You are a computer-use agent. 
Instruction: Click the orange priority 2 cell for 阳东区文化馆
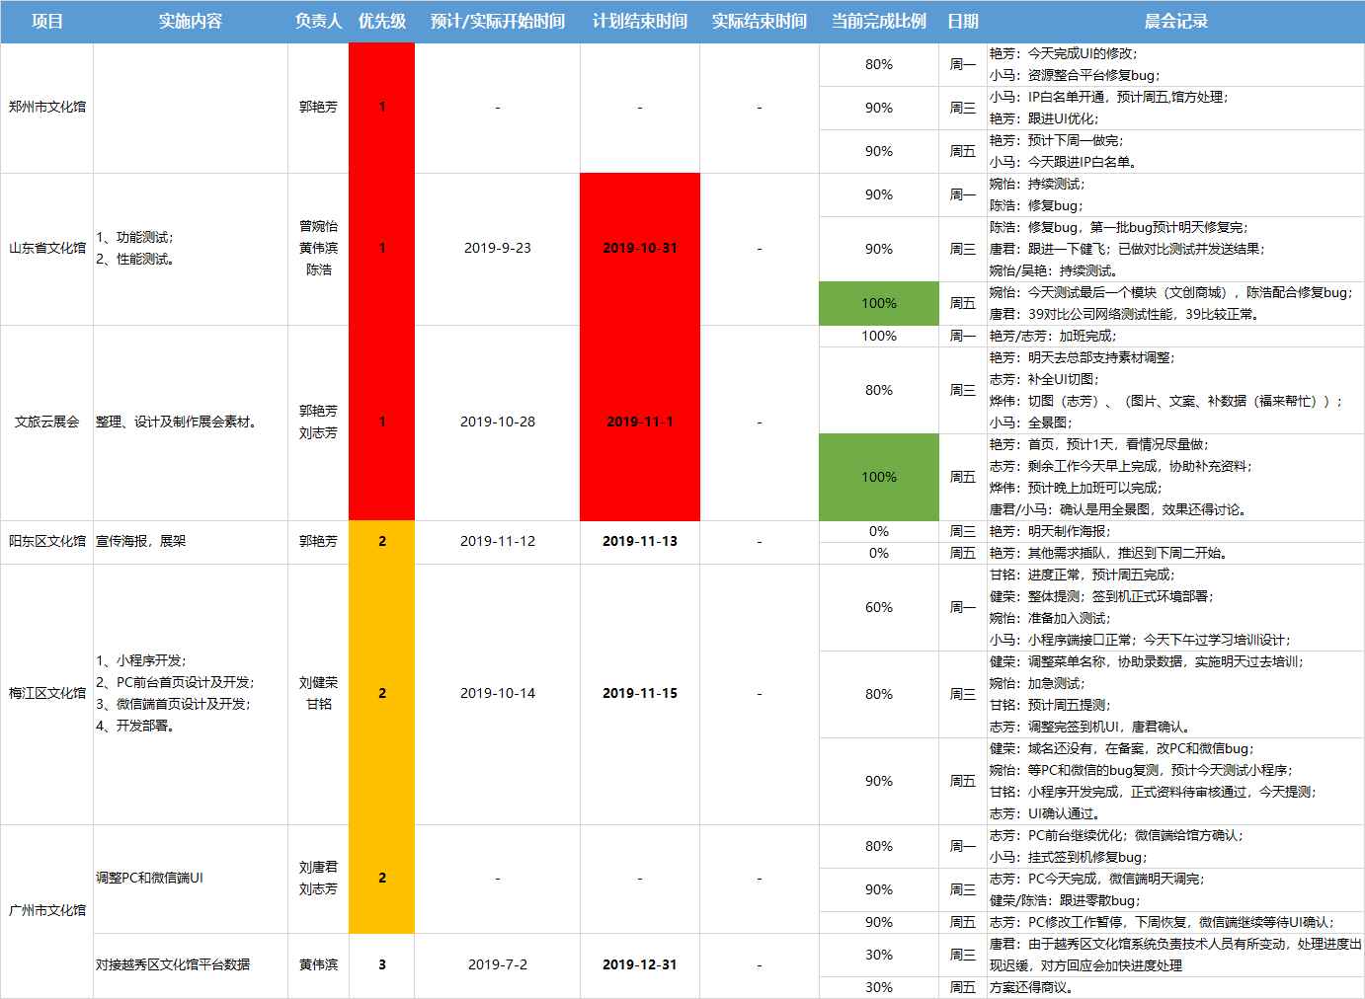[382, 542]
